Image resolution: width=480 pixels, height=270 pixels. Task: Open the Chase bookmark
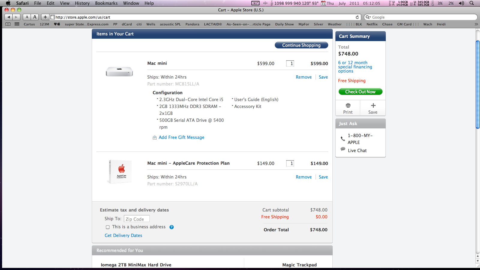click(387, 24)
